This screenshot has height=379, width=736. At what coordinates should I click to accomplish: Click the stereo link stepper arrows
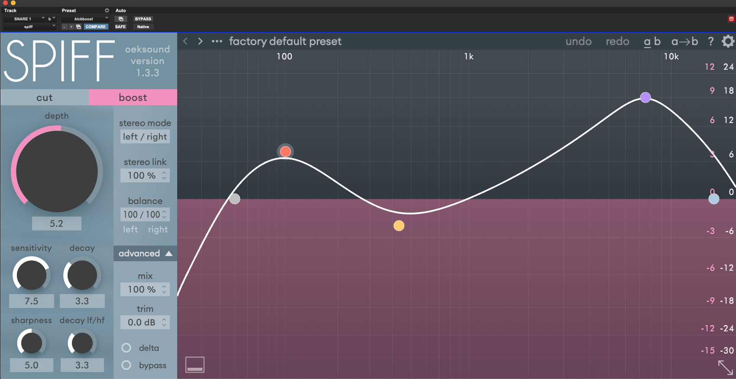point(164,175)
